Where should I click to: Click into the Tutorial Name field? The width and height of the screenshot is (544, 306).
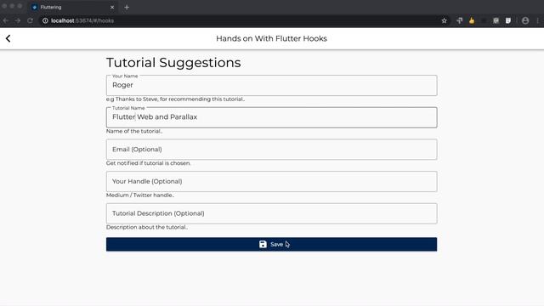click(x=271, y=117)
